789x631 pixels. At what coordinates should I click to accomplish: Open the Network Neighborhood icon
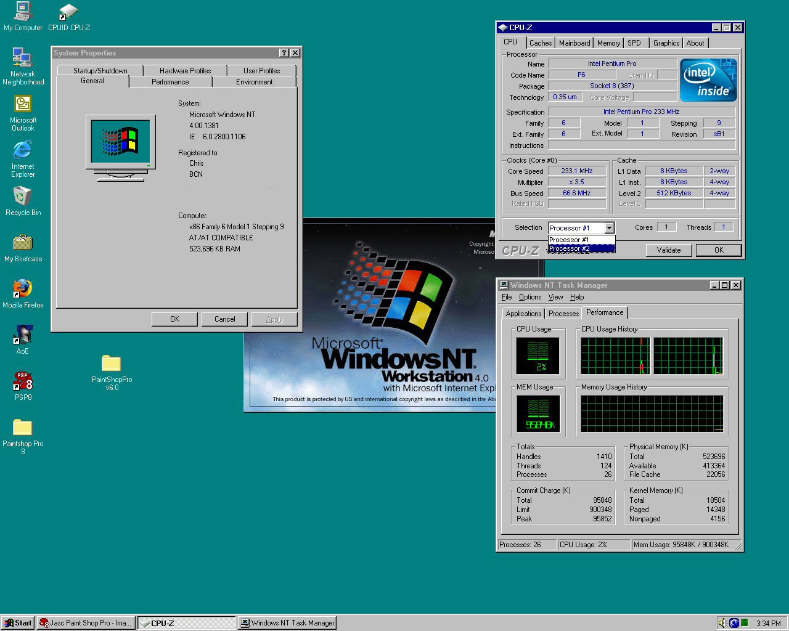click(x=23, y=59)
